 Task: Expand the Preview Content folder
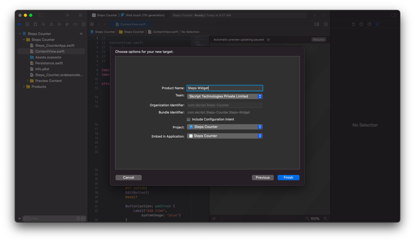click(28, 81)
